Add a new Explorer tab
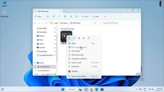 pos(66,11)
